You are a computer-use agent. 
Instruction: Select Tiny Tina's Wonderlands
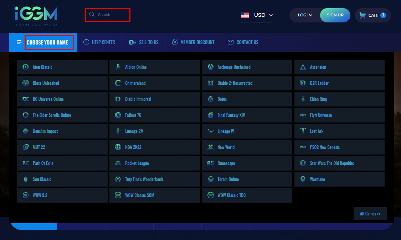155,179
